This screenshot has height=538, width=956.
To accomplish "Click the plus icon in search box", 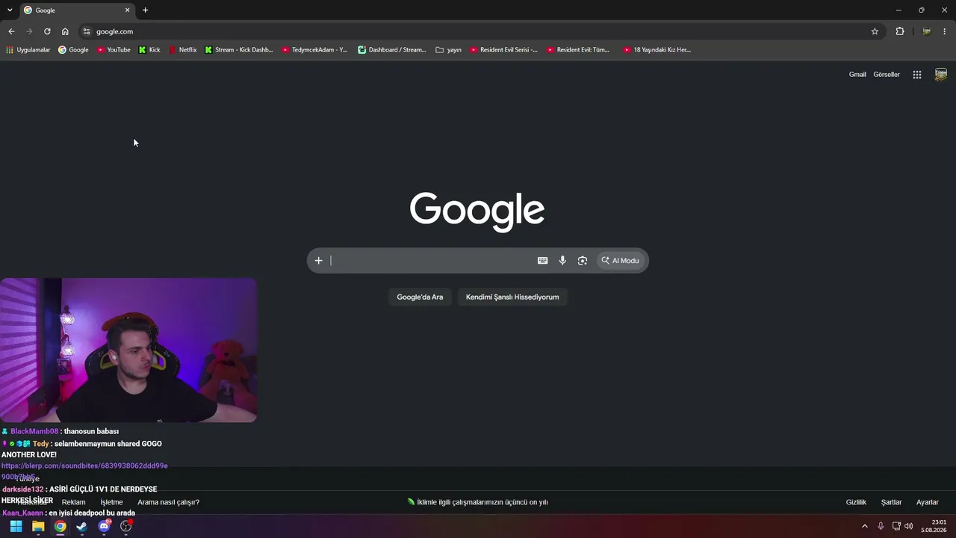I will click(318, 261).
